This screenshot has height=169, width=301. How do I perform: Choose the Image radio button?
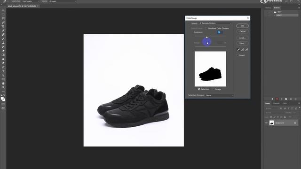point(213,89)
